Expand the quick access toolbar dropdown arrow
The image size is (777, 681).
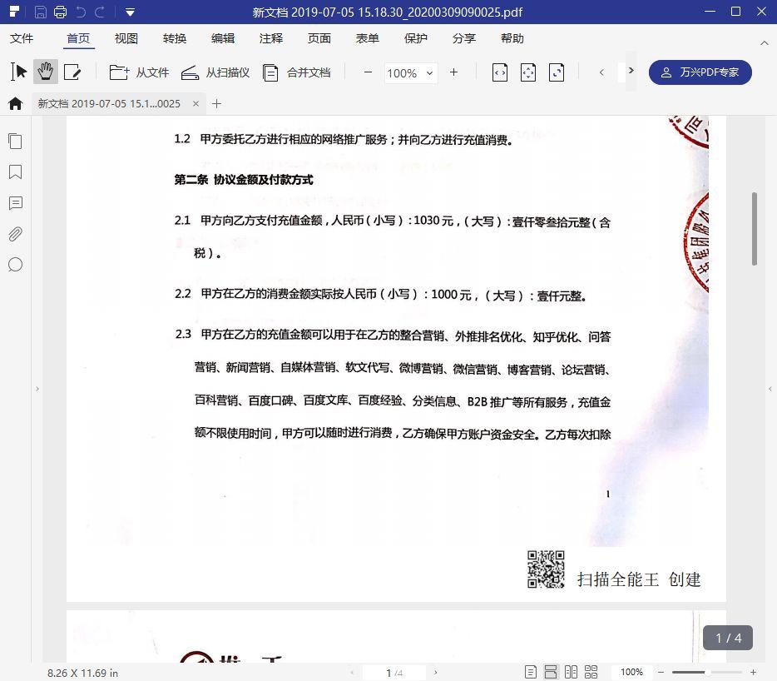pos(130,12)
